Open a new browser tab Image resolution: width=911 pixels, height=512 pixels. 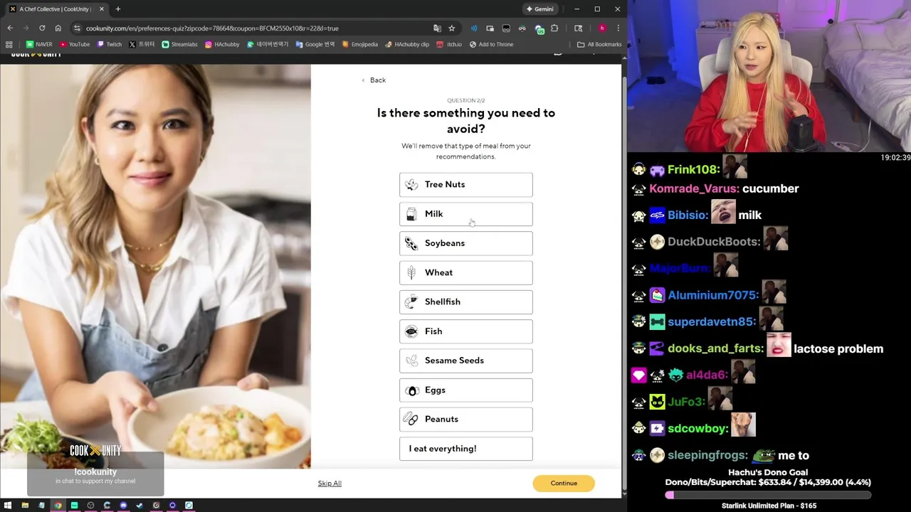point(118,9)
